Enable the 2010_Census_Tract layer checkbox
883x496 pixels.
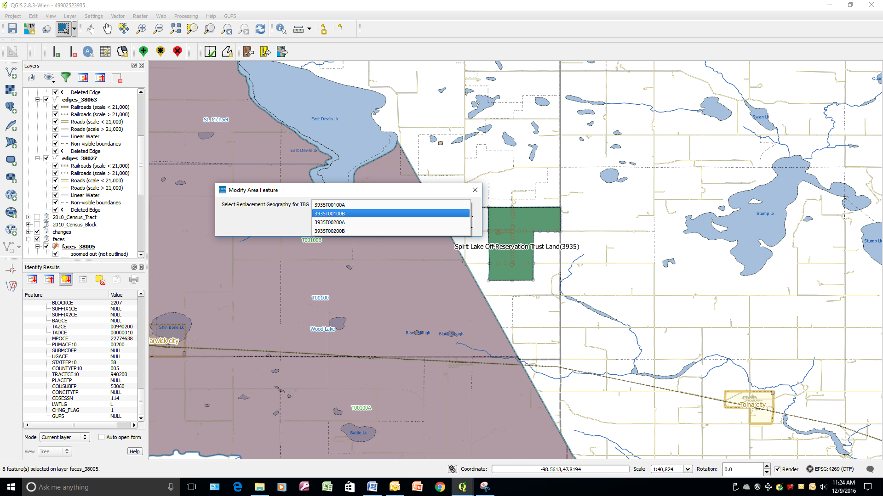pyautogui.click(x=37, y=217)
